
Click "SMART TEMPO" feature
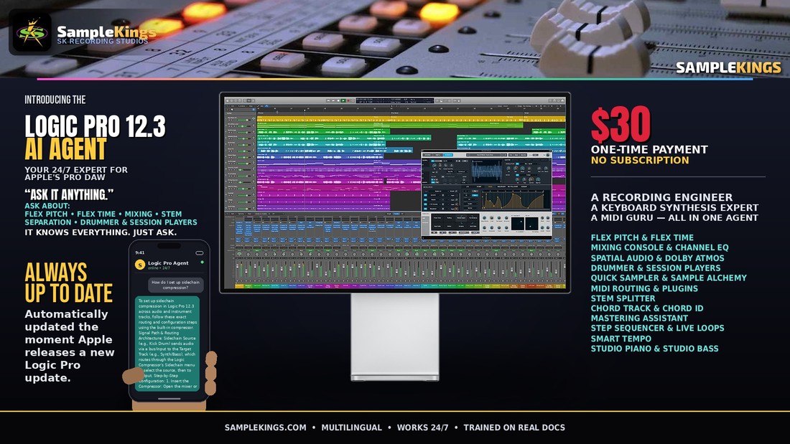pos(621,339)
